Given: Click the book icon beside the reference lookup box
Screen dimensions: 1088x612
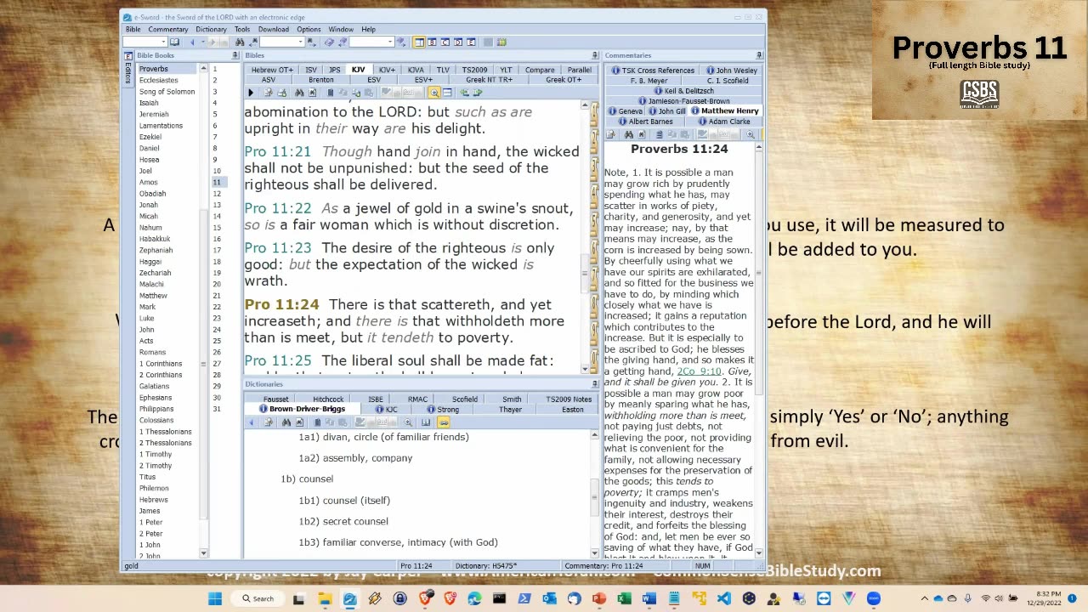Looking at the screenshot, I should [174, 42].
